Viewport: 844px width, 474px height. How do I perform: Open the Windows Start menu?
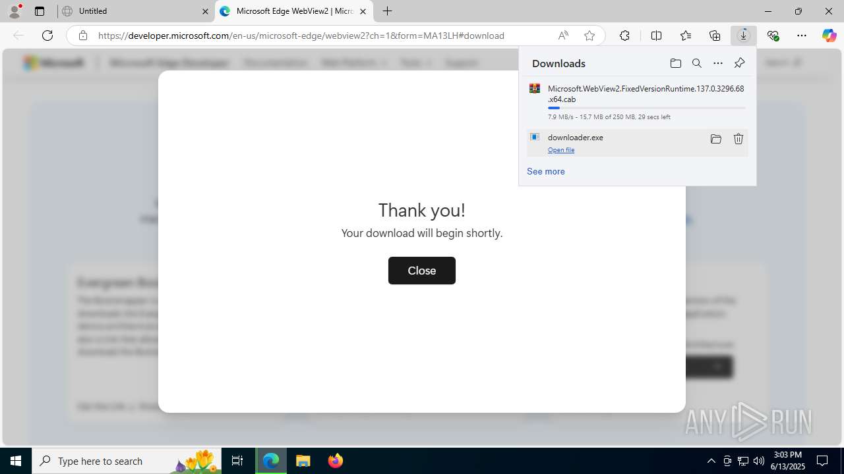click(16, 461)
